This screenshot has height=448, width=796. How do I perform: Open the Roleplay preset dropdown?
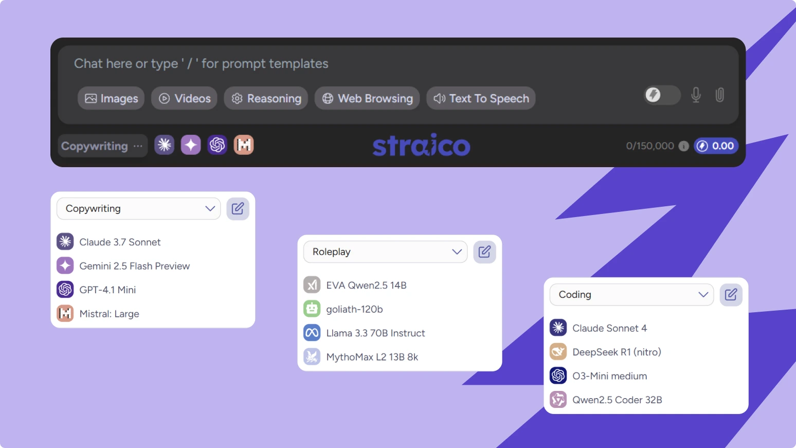click(x=385, y=252)
